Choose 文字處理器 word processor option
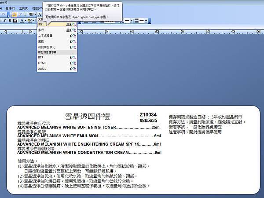Image resolution: width=264 pixels, height=198 pixels. pyautogui.click(x=57, y=36)
